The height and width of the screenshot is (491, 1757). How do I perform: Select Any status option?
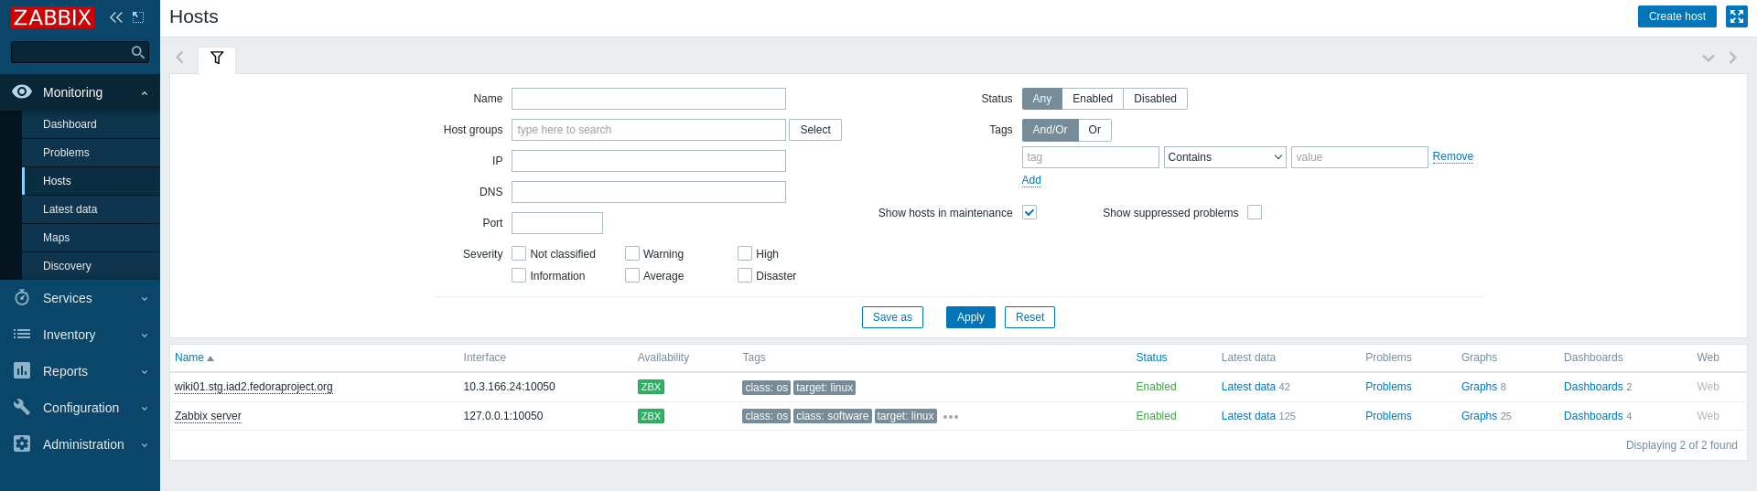(1042, 99)
